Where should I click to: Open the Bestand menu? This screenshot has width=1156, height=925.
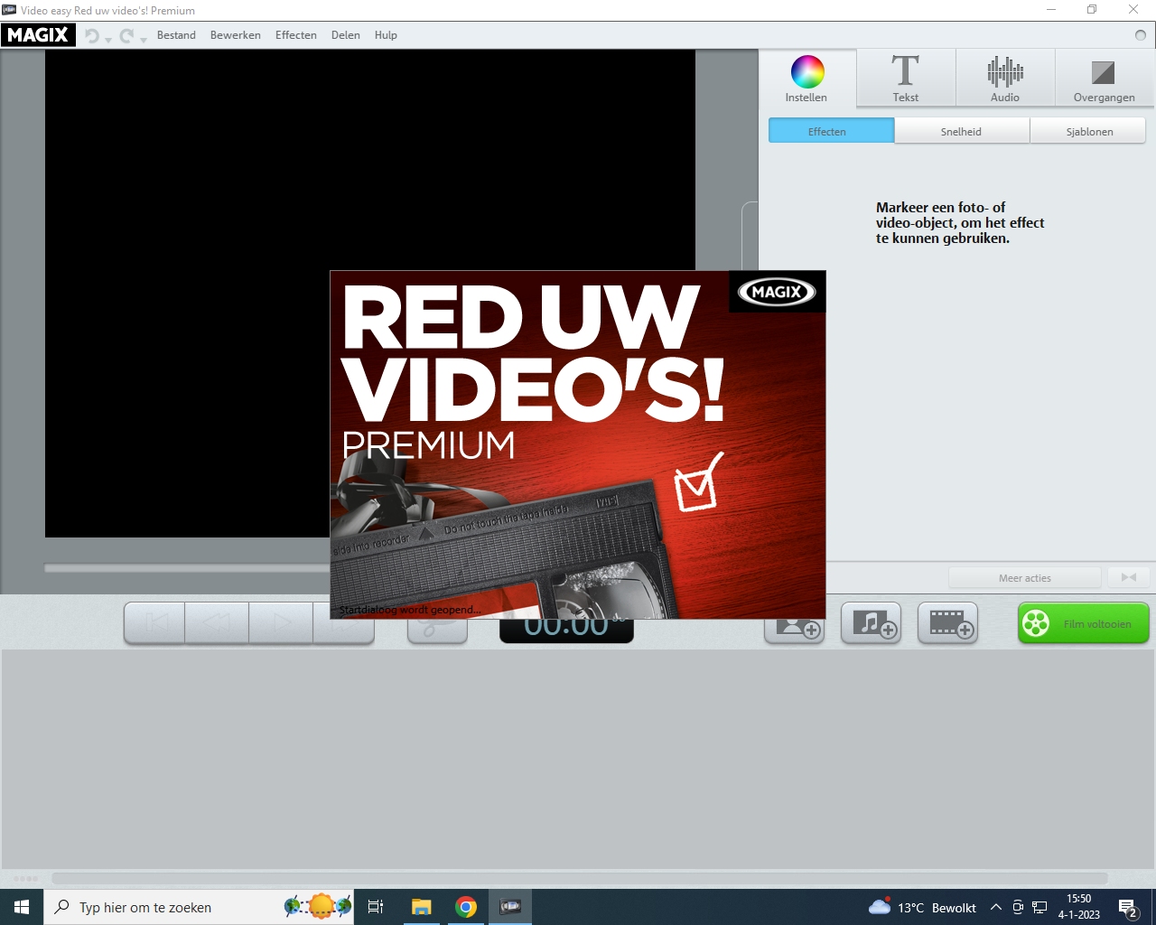click(176, 35)
